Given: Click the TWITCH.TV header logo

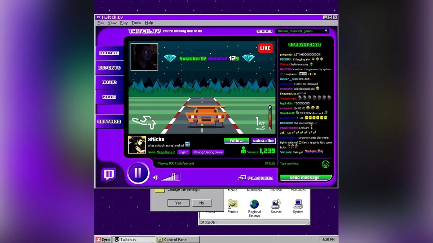Looking at the screenshot, I should pyautogui.click(x=144, y=31).
